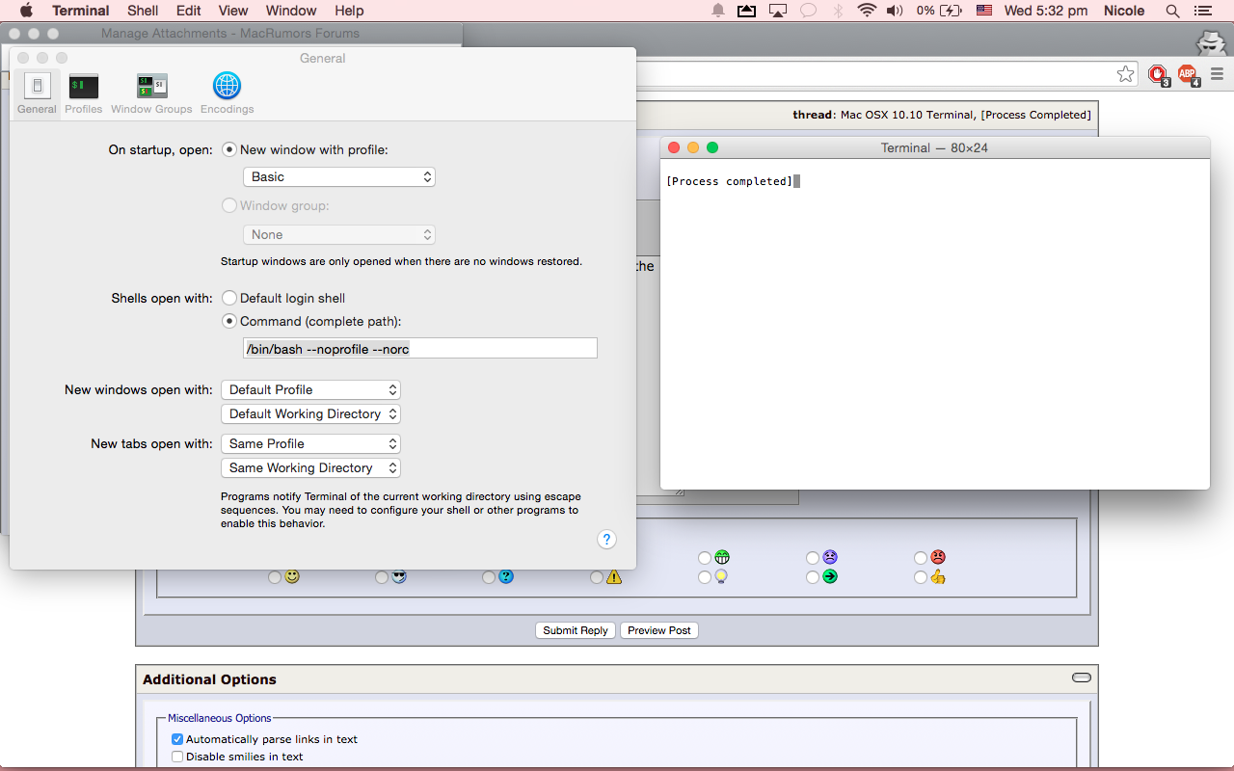This screenshot has height=771, width=1234.
Task: Click the red stop-sign extension icon with badge 3
Action: (1158, 74)
